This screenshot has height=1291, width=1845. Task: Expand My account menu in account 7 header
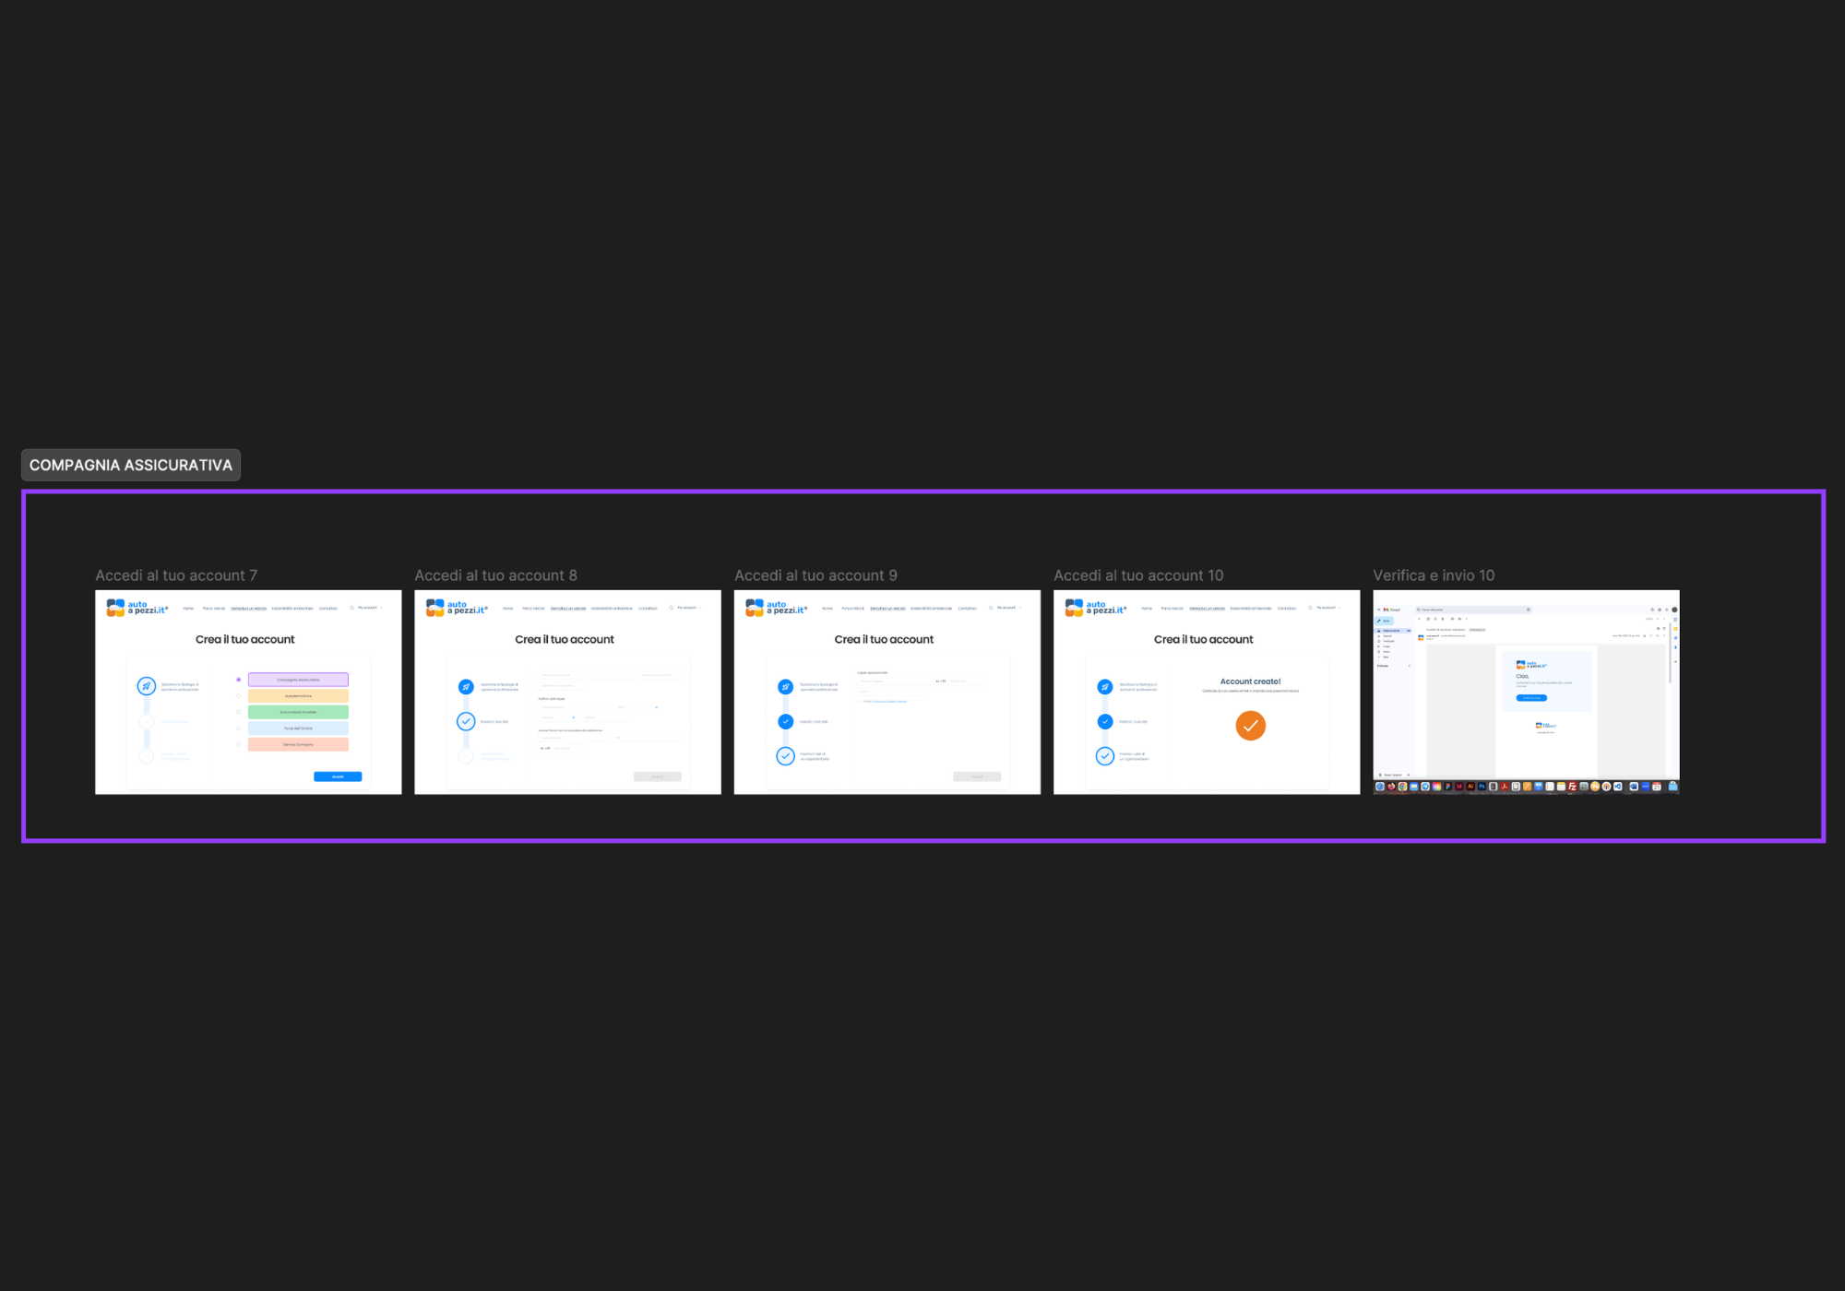(x=369, y=608)
